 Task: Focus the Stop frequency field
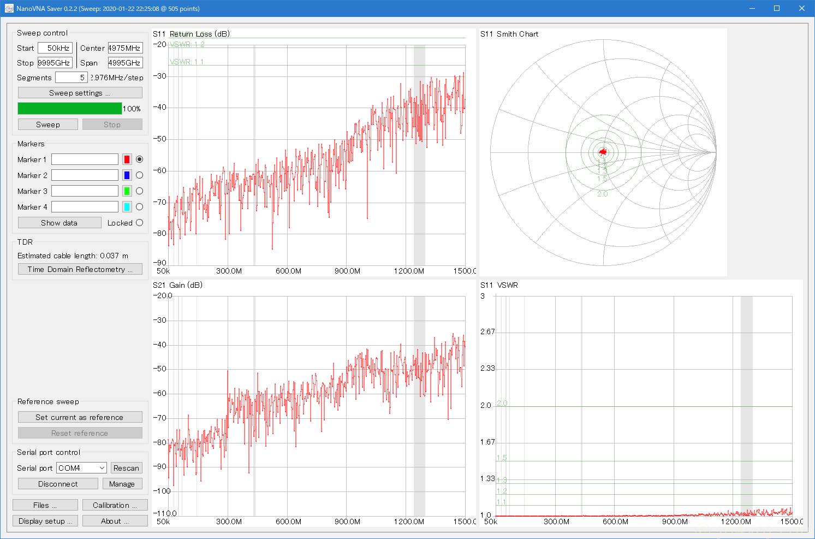(55, 63)
